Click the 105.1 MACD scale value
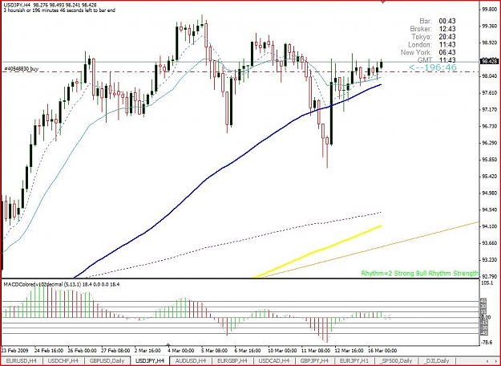Viewport: 501px width, 366px height. pyautogui.click(x=487, y=283)
